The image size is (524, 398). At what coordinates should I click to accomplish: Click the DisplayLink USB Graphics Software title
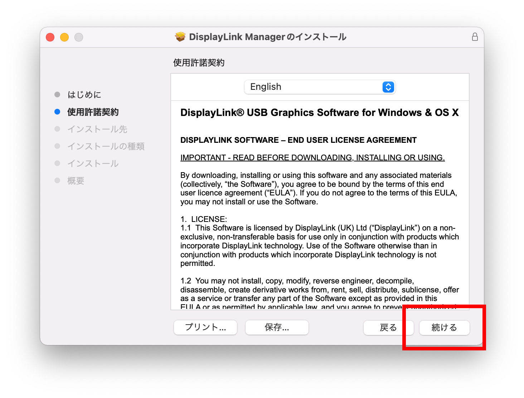click(320, 113)
